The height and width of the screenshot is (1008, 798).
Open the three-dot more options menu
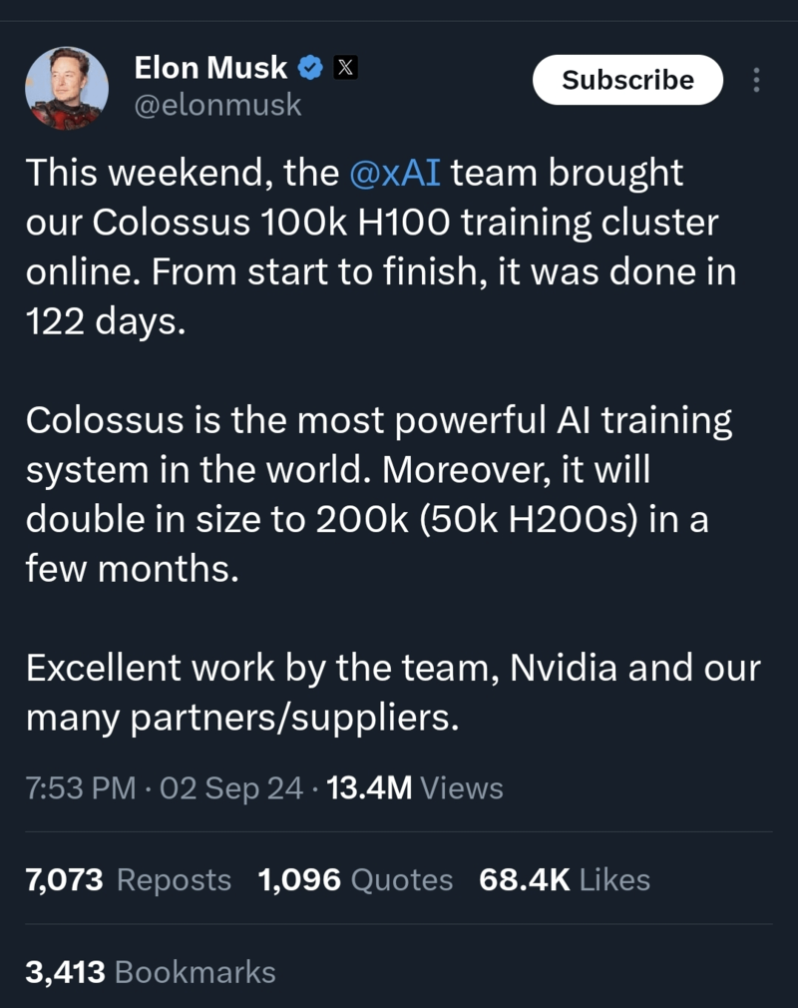click(755, 80)
